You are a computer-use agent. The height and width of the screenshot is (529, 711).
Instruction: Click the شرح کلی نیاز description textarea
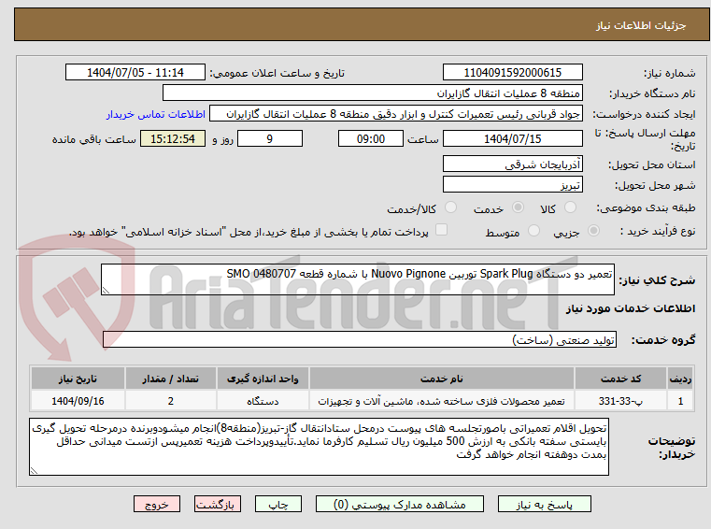[357, 279]
